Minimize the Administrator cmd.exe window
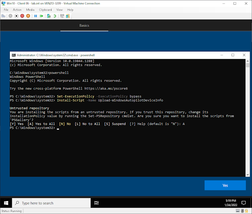 pos(222,55)
